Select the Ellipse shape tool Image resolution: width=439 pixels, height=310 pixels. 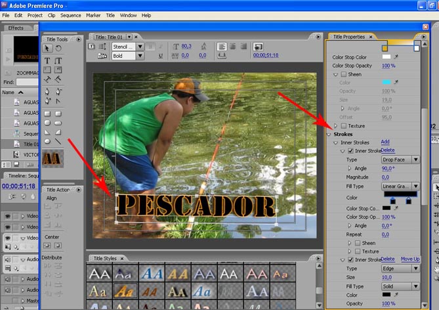[x=48, y=141]
